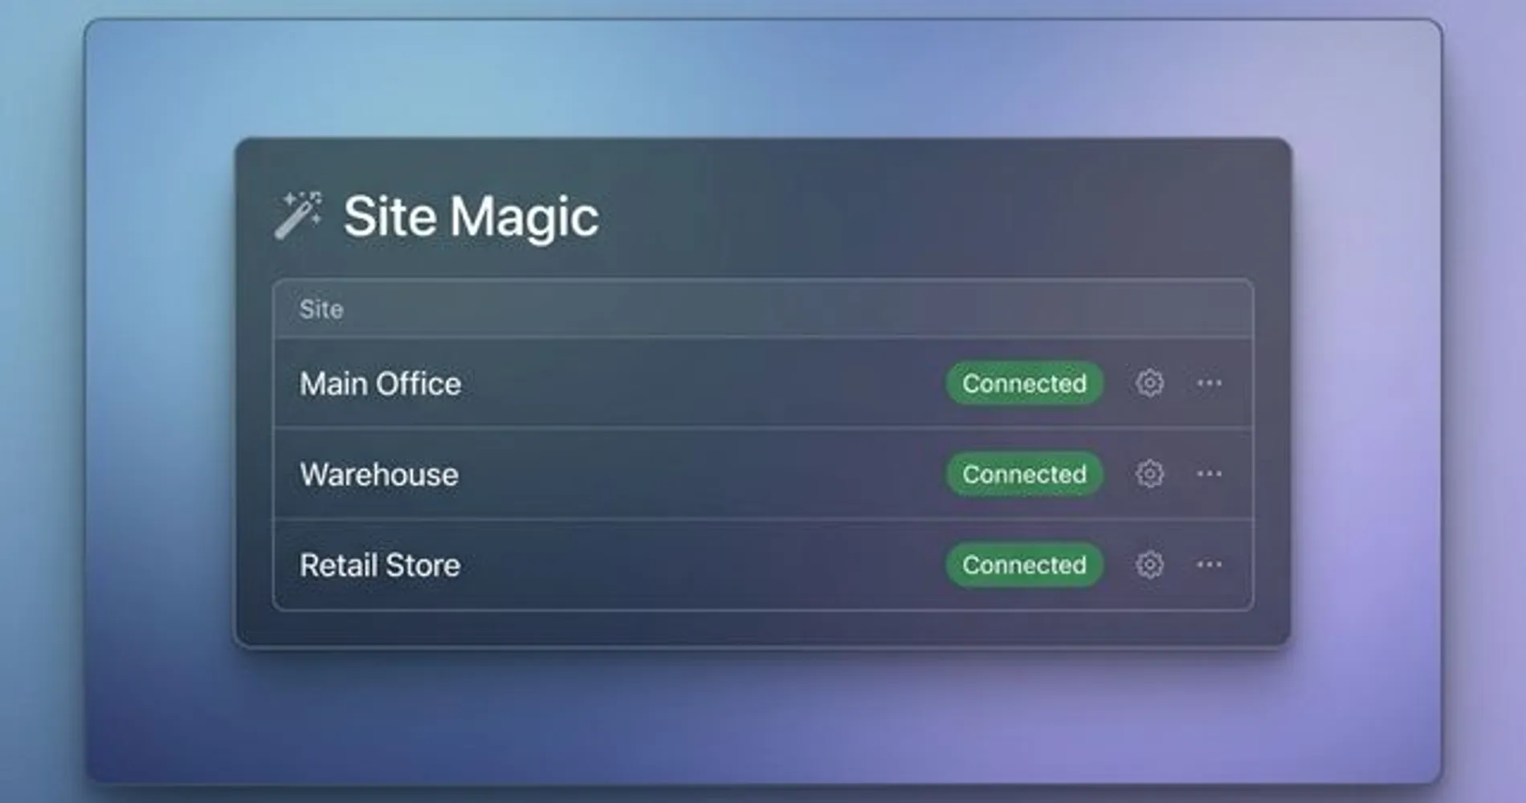Open more options menu for Main Office
The width and height of the screenshot is (1526, 803).
(x=1209, y=383)
